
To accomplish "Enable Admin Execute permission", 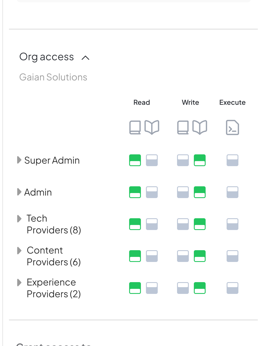I will 233,192.
